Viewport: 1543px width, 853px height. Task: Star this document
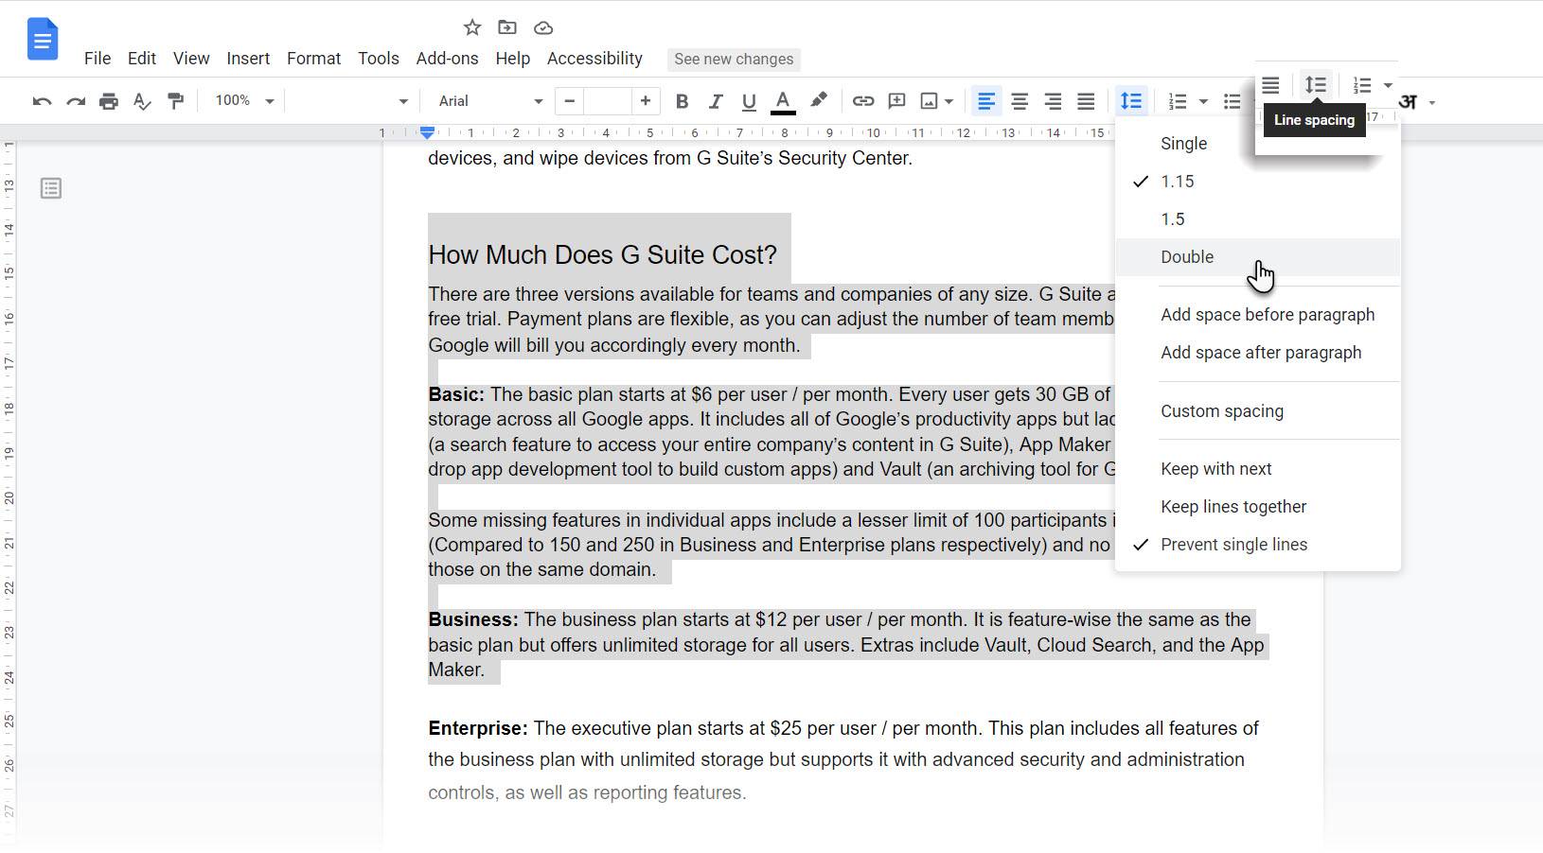pos(472,27)
